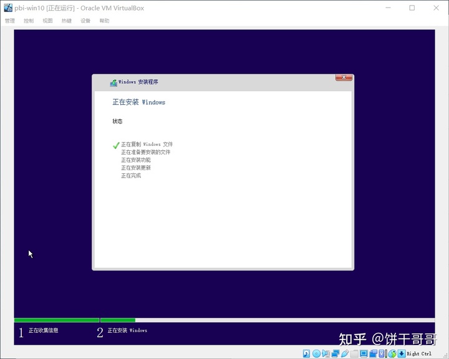Screen dimensions: 449x359
Task: Open the 管理 menu
Action: point(10,21)
